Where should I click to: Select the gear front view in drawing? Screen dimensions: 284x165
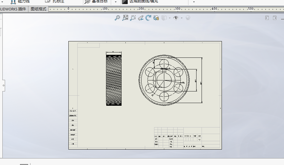pos(164,80)
